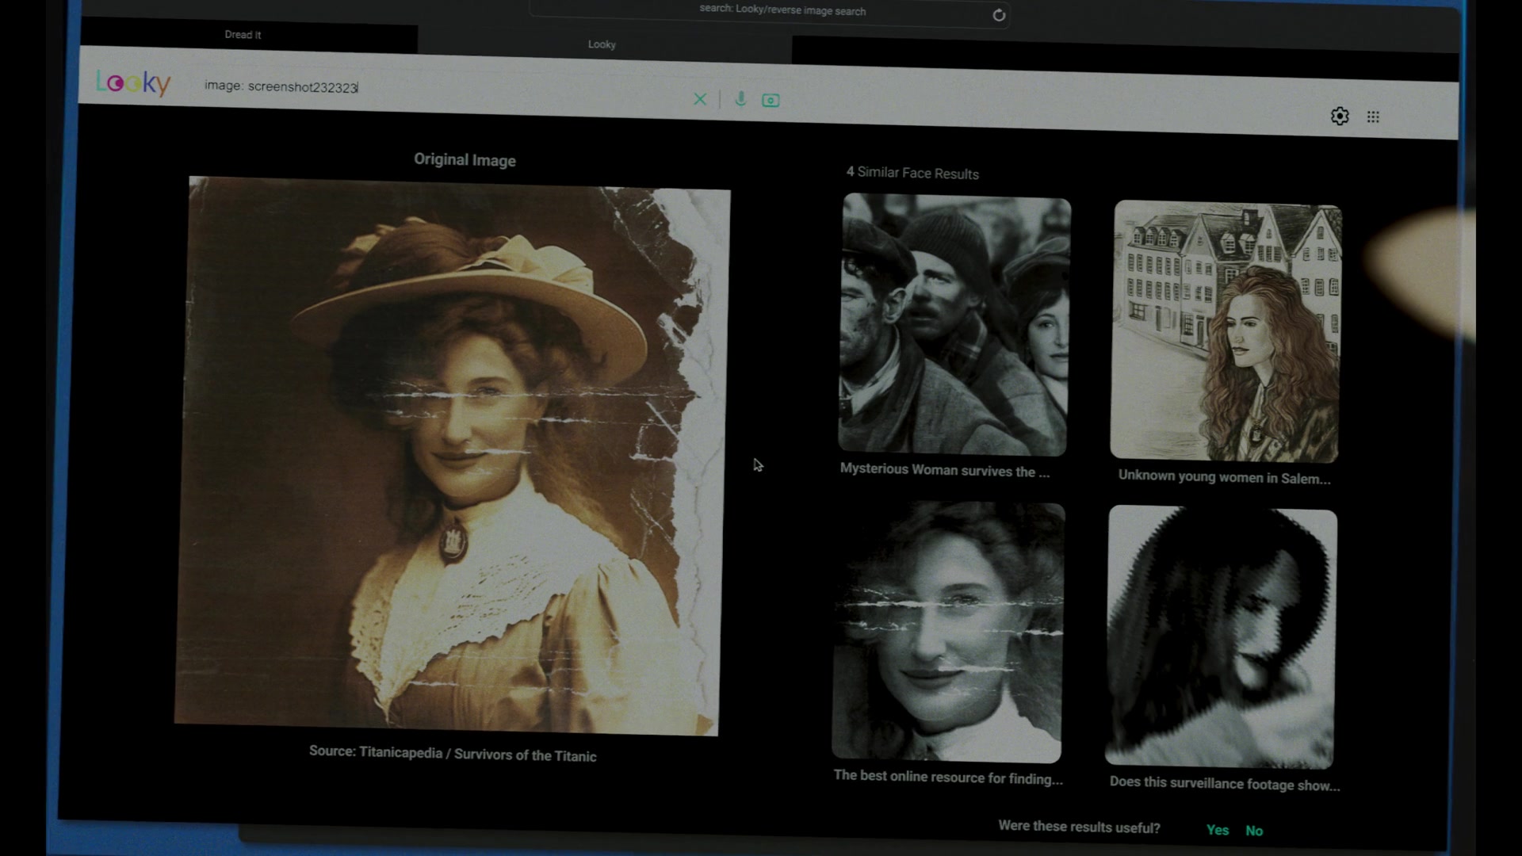
Task: Open the Mysterious Woman survives result thumbnail
Action: pos(954,324)
